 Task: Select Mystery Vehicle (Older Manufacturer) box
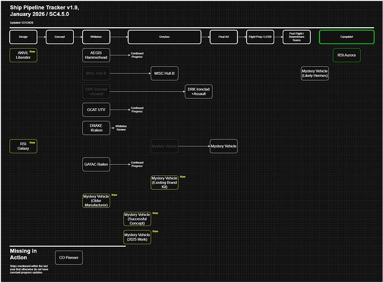96,200
